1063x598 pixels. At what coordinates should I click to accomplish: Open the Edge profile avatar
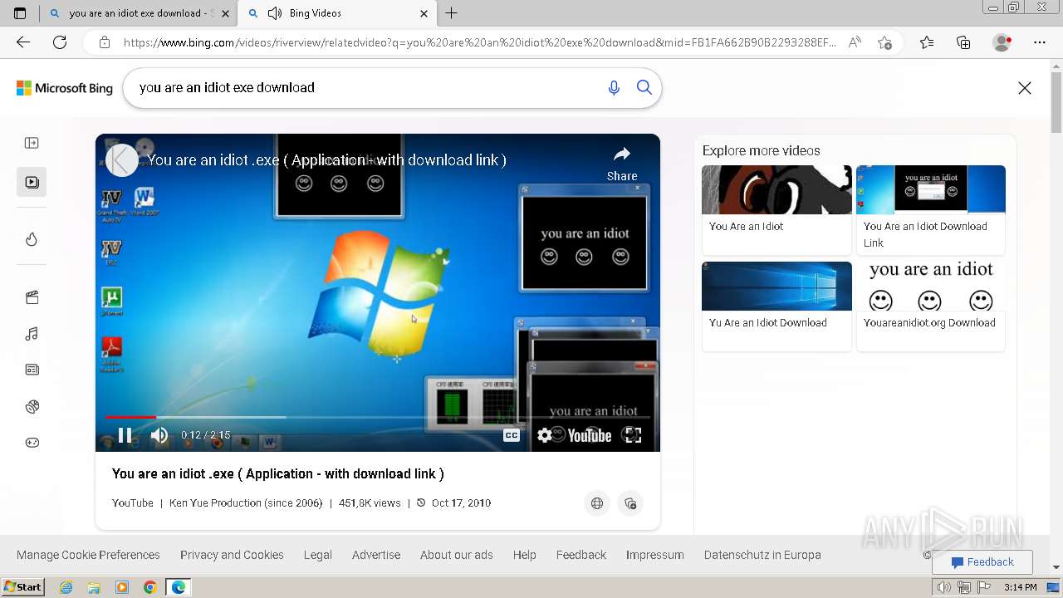click(1002, 42)
